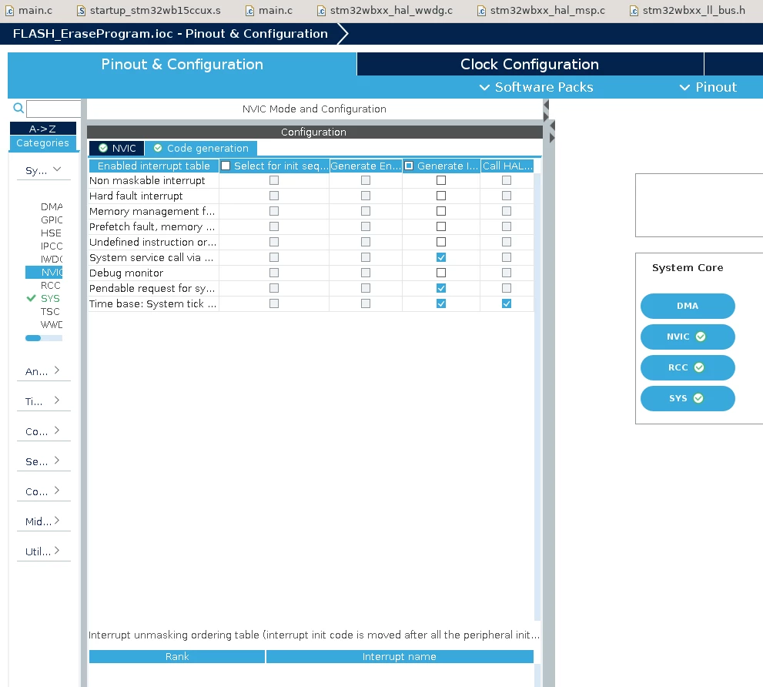Uncheck Call HAL handler for System tick
The width and height of the screenshot is (763, 687).
507,303
